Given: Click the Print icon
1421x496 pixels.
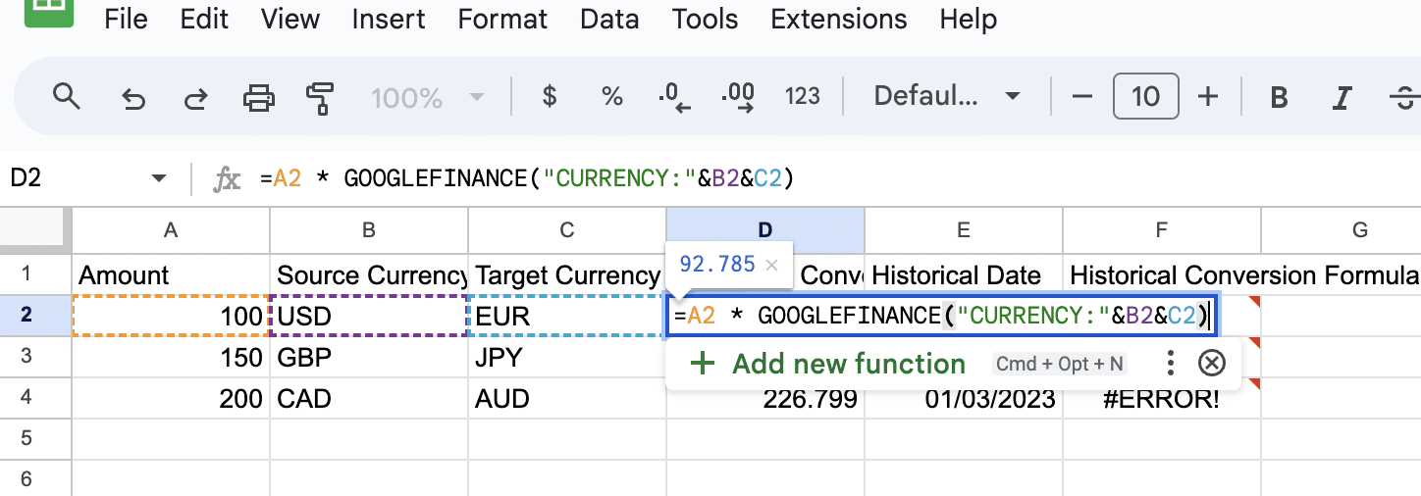Looking at the screenshot, I should (258, 97).
